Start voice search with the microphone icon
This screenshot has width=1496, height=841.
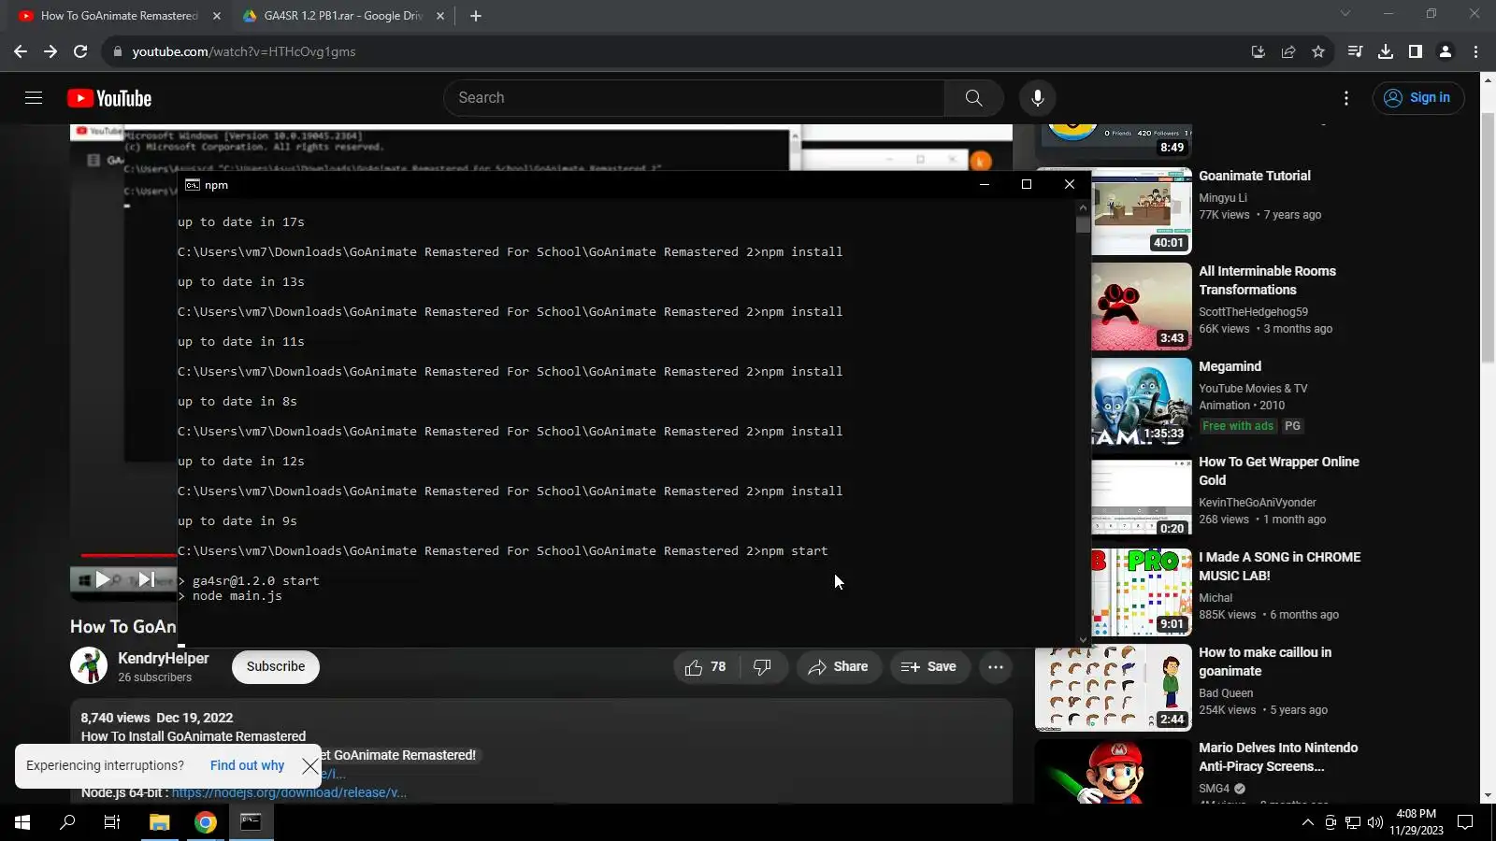(1037, 98)
